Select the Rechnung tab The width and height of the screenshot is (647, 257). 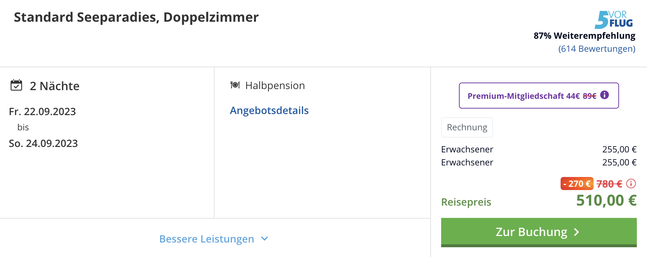point(467,127)
